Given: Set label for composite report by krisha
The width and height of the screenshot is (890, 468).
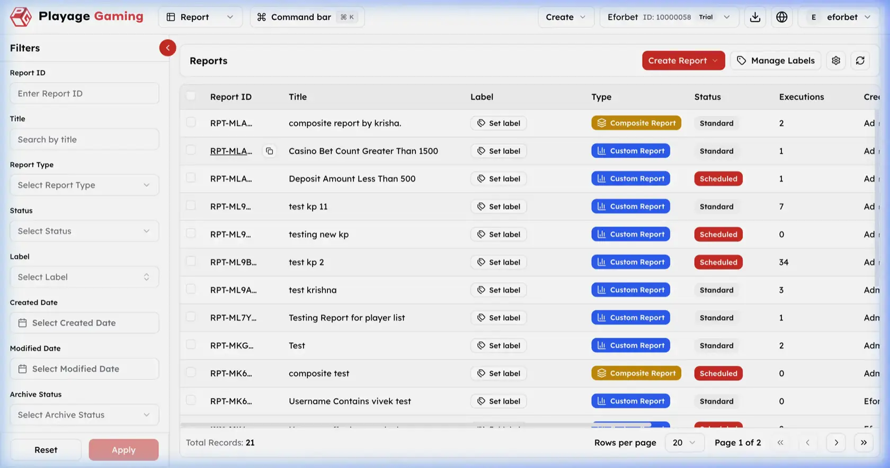Looking at the screenshot, I should tap(499, 123).
